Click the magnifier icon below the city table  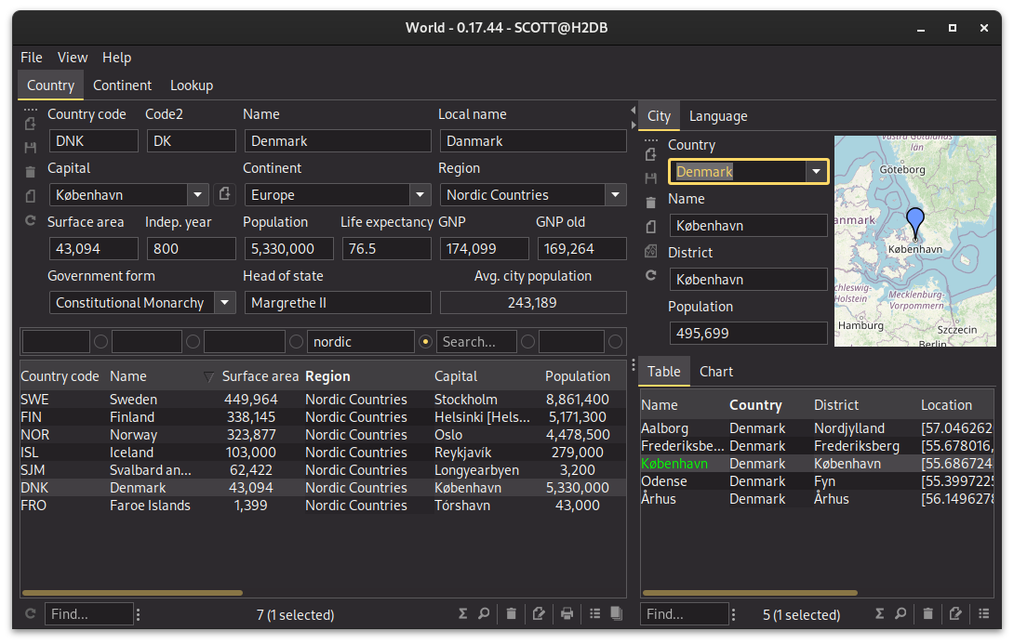901,613
